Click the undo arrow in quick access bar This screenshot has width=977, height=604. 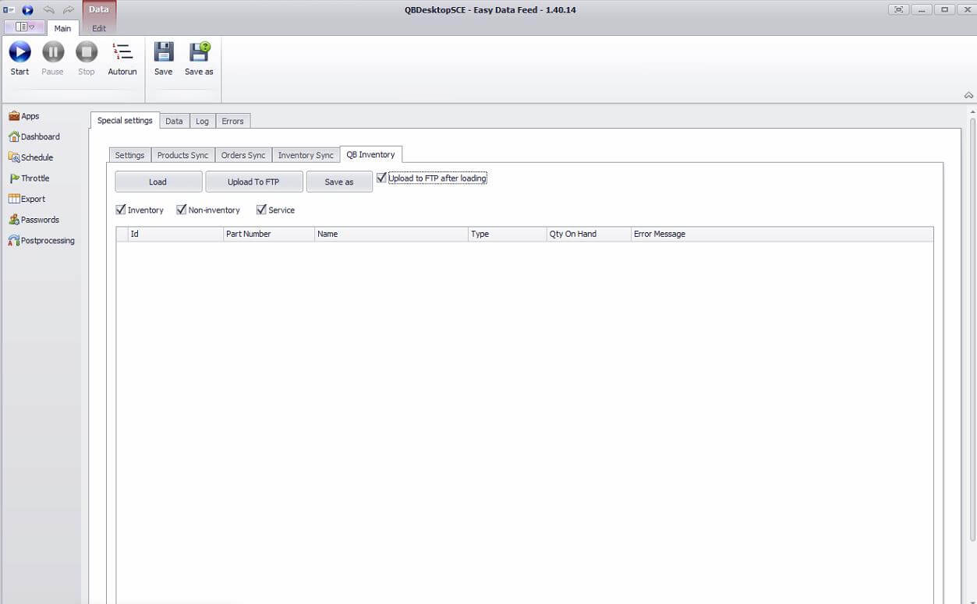point(48,9)
